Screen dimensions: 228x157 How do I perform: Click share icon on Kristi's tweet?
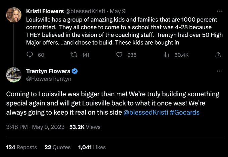point(218,55)
